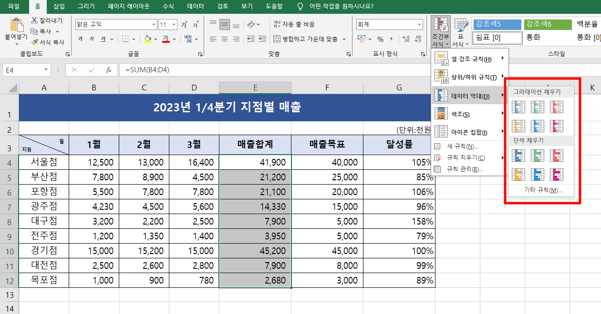Open the Format as Table (표 서식) dropdown

tap(460, 32)
